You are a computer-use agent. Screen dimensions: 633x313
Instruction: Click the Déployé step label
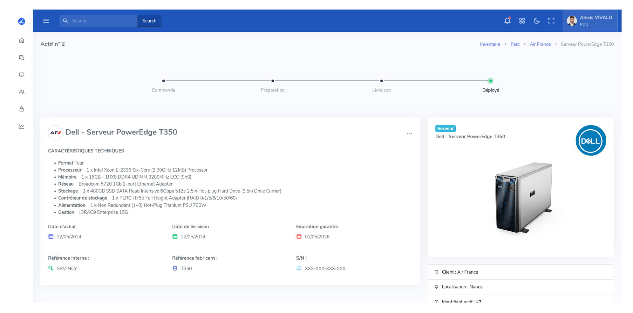[x=491, y=90]
